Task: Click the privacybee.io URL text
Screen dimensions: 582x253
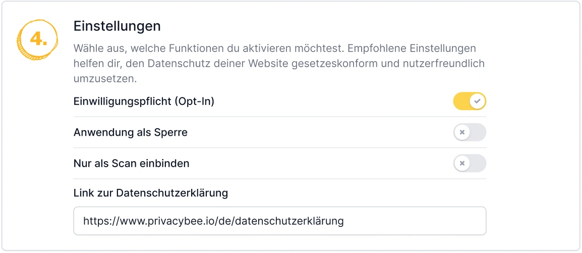Action: [213, 221]
